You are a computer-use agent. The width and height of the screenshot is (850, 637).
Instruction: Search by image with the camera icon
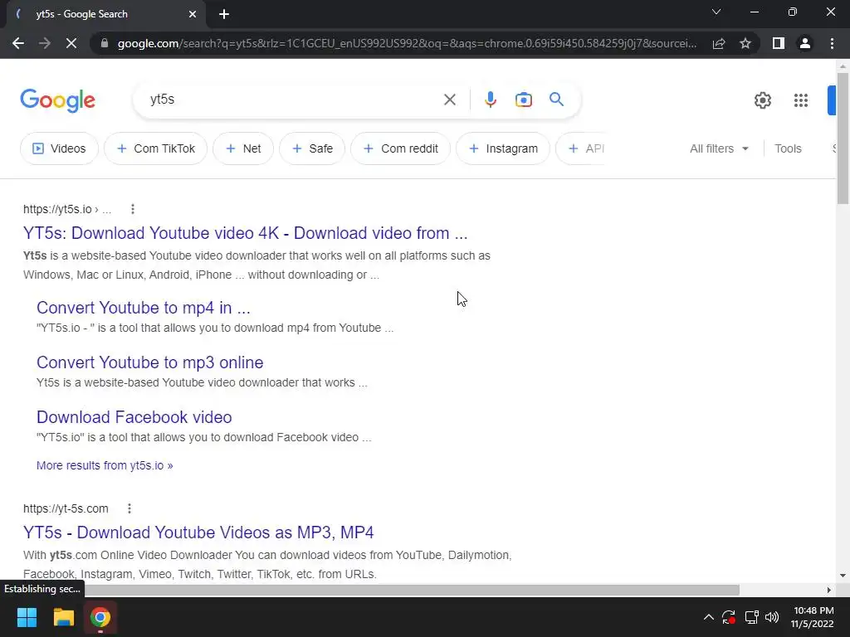coord(523,100)
